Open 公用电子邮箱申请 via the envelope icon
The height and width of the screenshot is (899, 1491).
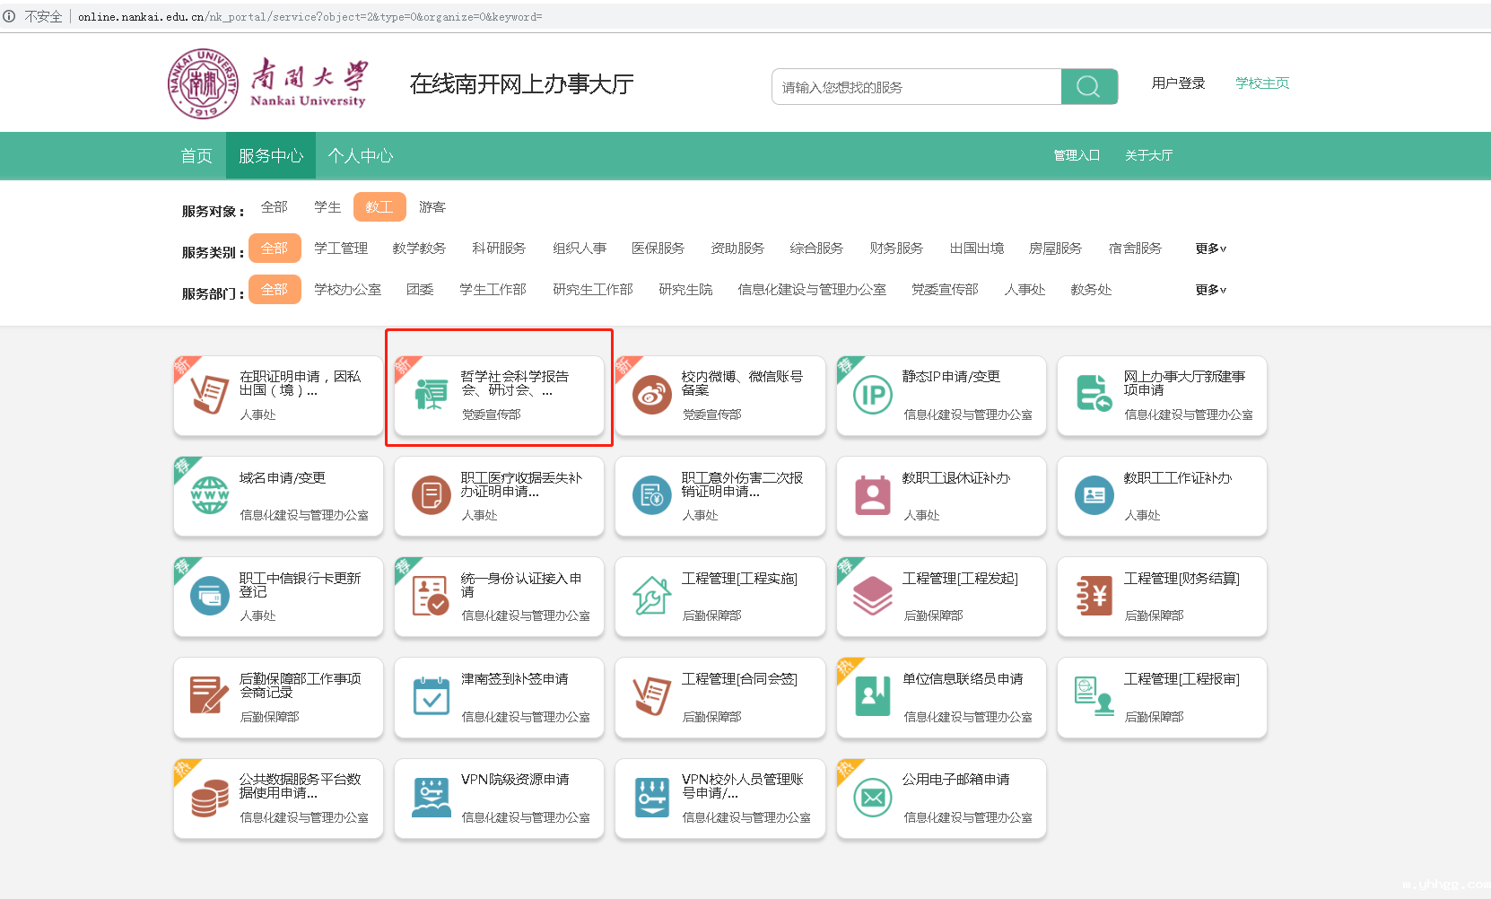point(872,795)
